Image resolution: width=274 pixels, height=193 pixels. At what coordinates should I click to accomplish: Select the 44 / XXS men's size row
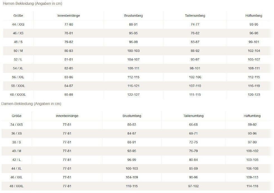click(18, 25)
